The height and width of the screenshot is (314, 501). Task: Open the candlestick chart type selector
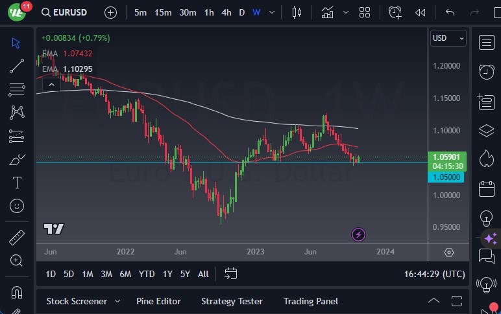297,12
